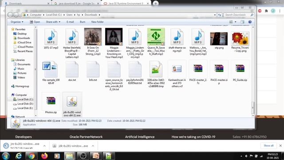Open the Organize dropdown menu
This screenshot has width=284, height=160.
pyautogui.click(x=17, y=22)
